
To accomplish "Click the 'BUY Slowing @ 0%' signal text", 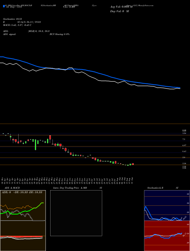I will [x=60, y=34].
